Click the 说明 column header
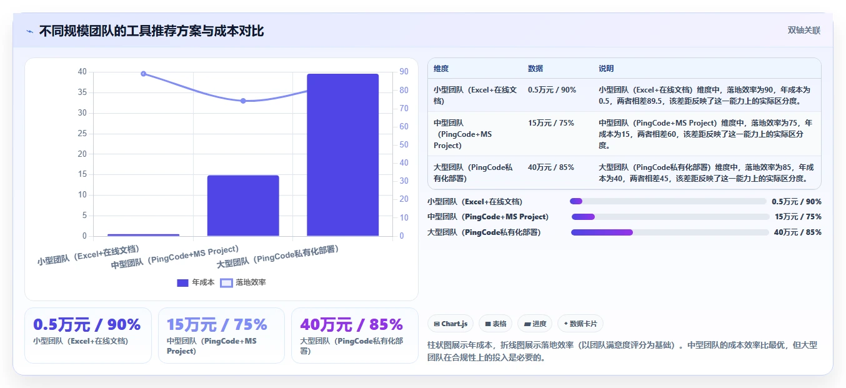Image resolution: width=846 pixels, height=388 pixels. [x=606, y=68]
